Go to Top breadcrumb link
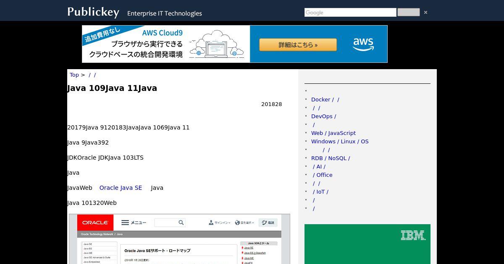504x264 pixels. 74,75
